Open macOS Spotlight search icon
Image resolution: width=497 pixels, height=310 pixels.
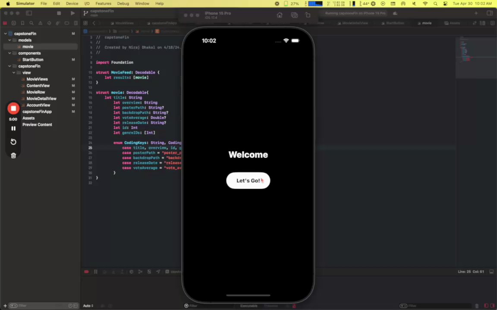(435, 3)
